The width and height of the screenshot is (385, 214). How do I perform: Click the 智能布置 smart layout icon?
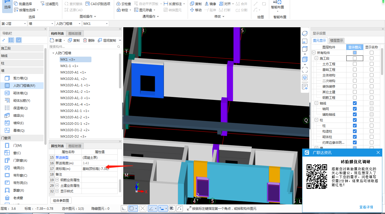pos(277,2)
